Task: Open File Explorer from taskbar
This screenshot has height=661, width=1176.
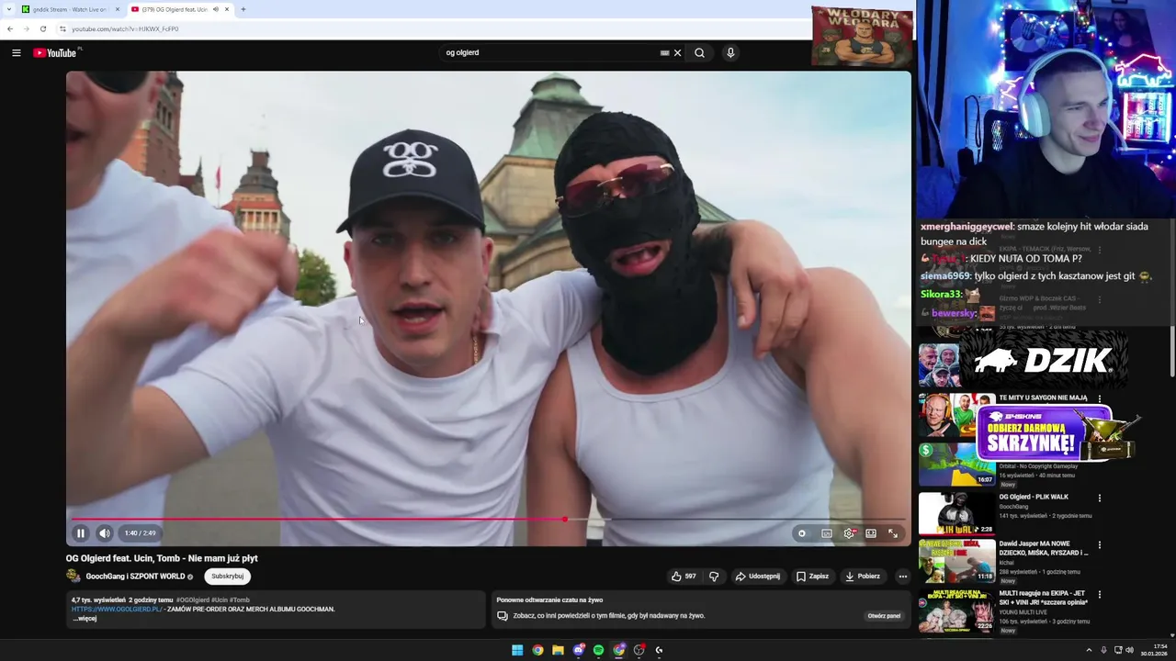Action: coord(558,650)
